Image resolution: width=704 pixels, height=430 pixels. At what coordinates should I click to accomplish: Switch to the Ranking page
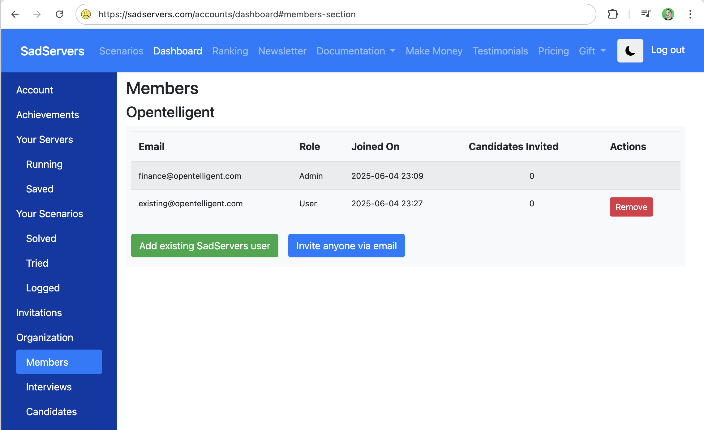[x=230, y=51]
